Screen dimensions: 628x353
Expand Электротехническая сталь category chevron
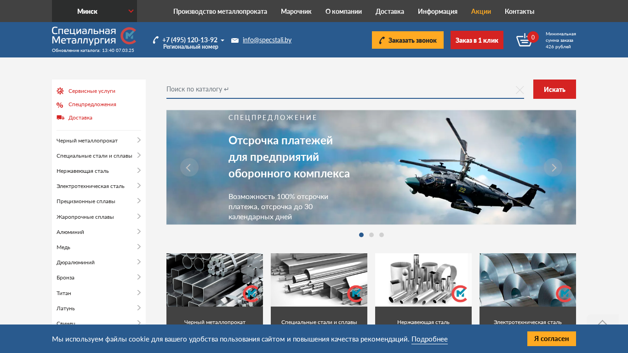(139, 186)
